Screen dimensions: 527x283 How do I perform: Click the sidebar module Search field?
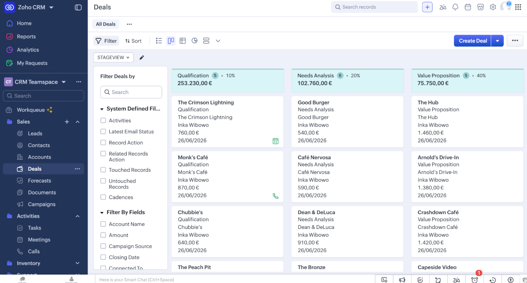click(44, 96)
